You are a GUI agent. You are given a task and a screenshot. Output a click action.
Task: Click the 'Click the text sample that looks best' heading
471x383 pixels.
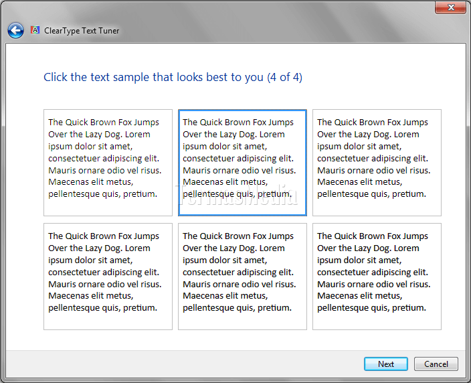point(173,77)
